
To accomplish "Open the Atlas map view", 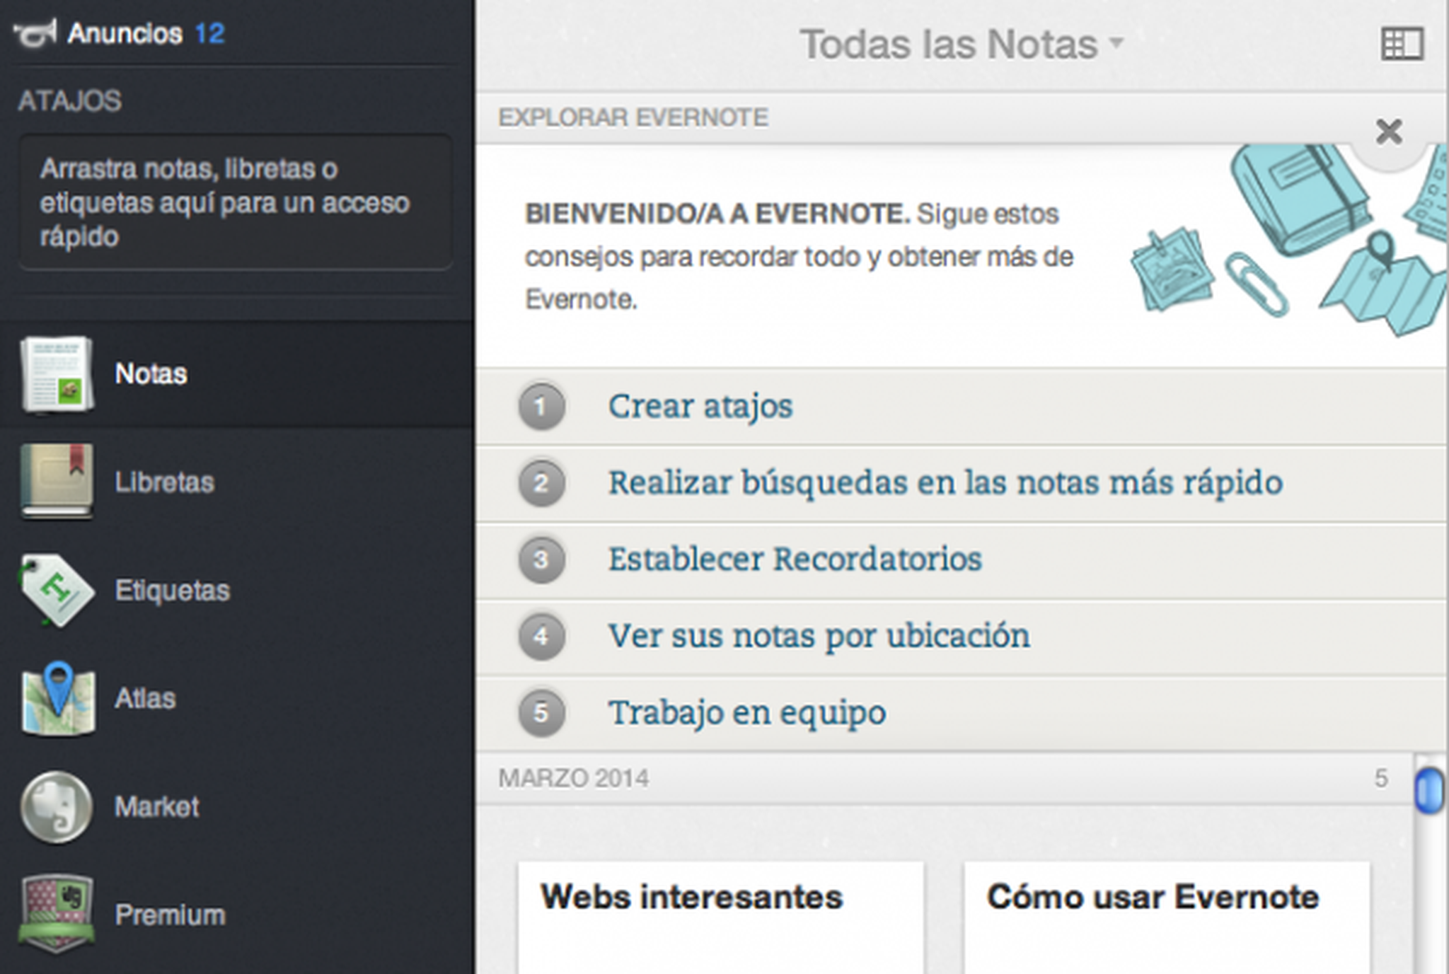I will tap(144, 698).
